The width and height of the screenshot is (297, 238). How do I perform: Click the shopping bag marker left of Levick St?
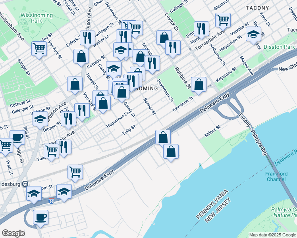coord(164,38)
